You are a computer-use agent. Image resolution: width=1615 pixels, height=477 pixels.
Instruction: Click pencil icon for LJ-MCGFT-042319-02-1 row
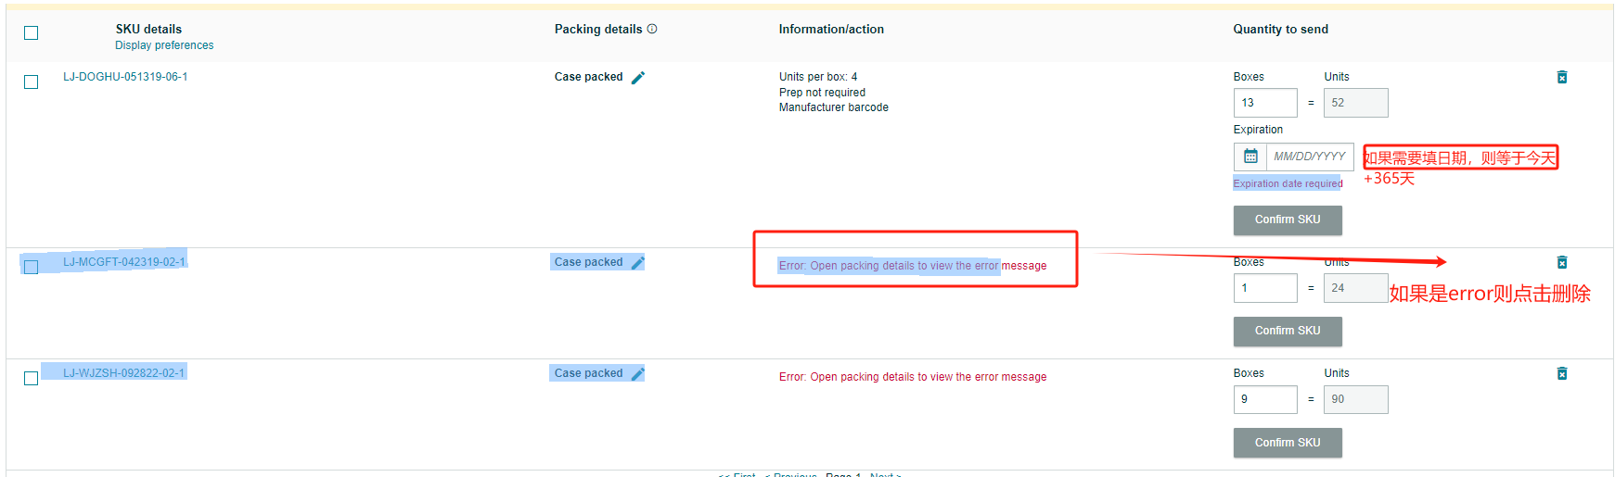pos(638,263)
